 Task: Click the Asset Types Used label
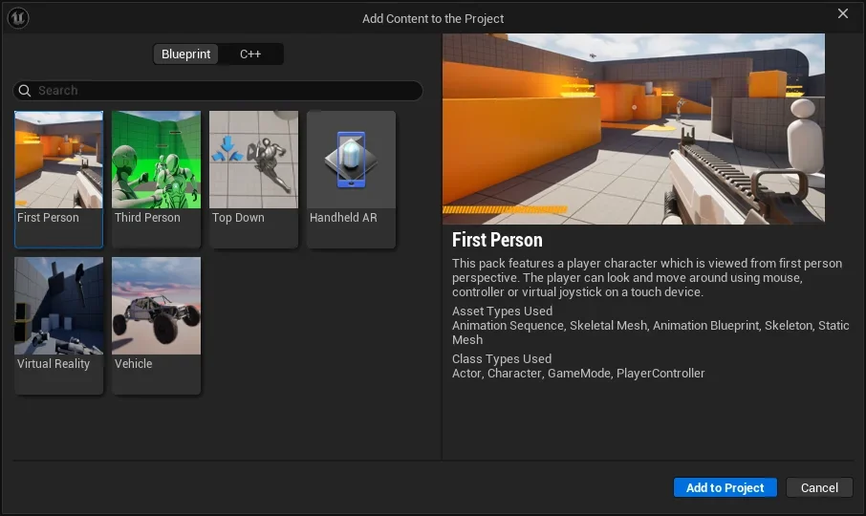[x=502, y=311]
